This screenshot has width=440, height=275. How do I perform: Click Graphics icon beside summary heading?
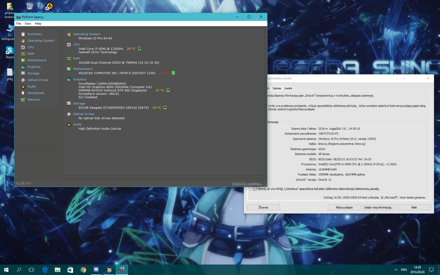pos(69,79)
